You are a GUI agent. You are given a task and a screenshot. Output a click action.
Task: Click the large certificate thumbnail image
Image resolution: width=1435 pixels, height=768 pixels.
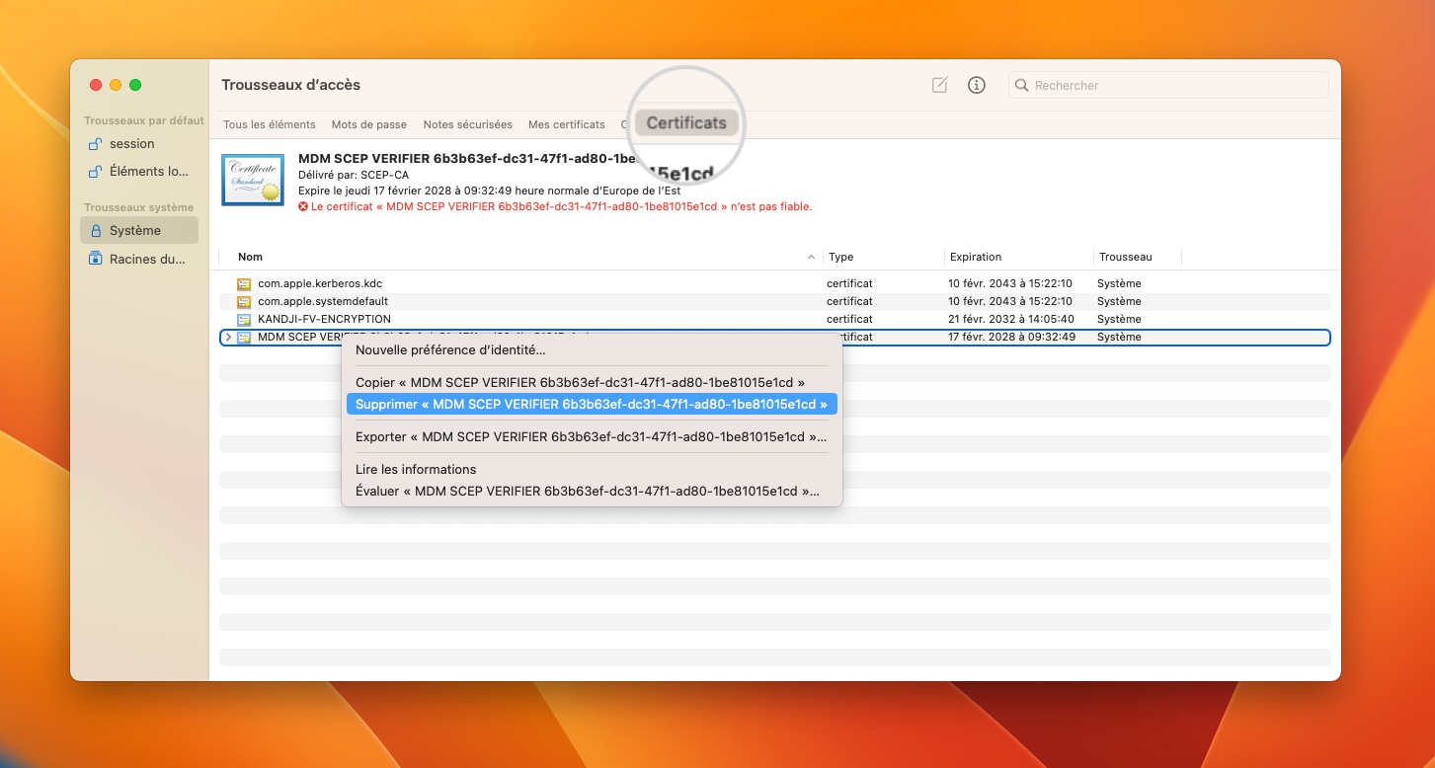coord(253,180)
